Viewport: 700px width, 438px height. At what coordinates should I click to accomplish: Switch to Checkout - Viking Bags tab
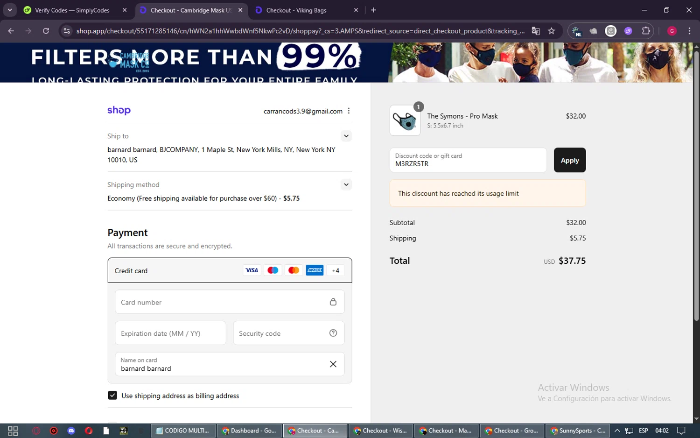pos(296,10)
